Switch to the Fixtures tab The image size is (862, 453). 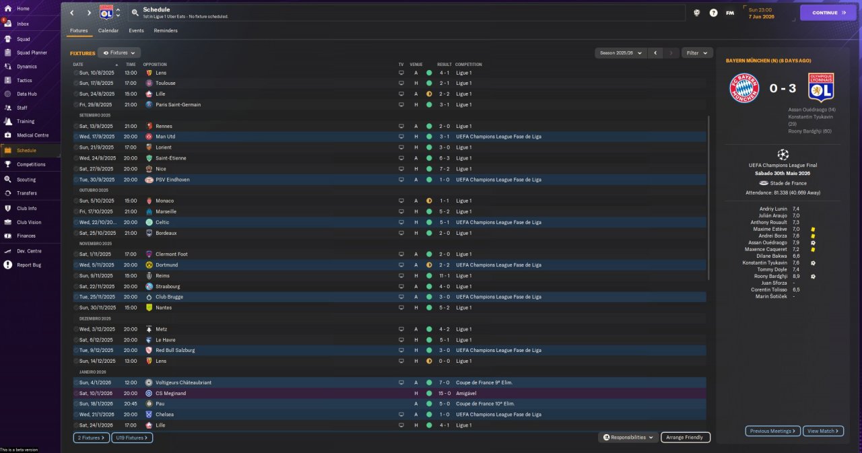coord(79,30)
